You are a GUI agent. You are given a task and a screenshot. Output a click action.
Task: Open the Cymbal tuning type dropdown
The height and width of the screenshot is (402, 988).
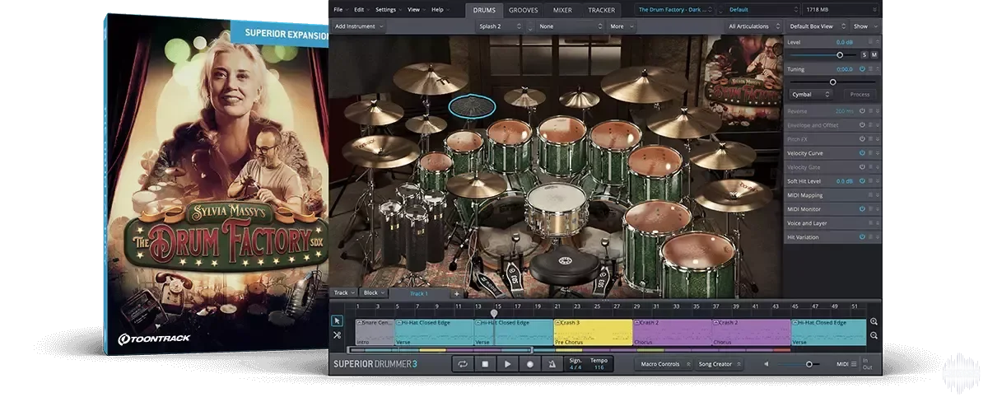tap(810, 95)
